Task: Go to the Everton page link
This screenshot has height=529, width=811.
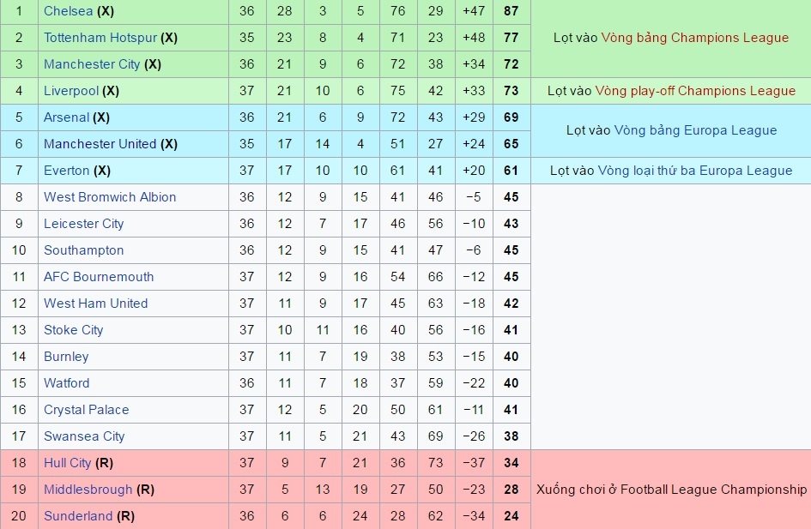Action: (x=66, y=171)
